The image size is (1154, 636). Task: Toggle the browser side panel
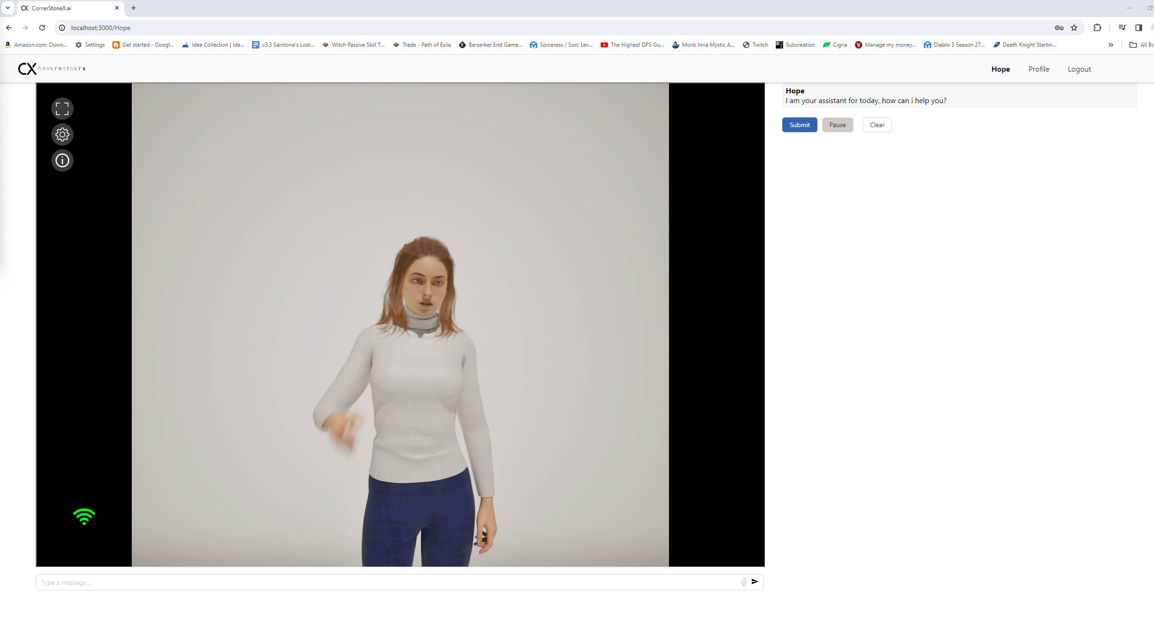pos(1138,28)
